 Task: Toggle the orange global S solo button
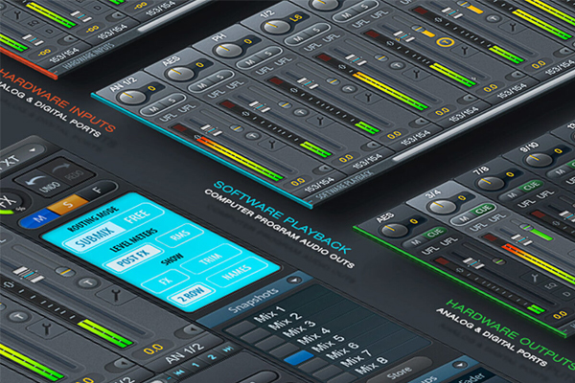click(x=68, y=204)
